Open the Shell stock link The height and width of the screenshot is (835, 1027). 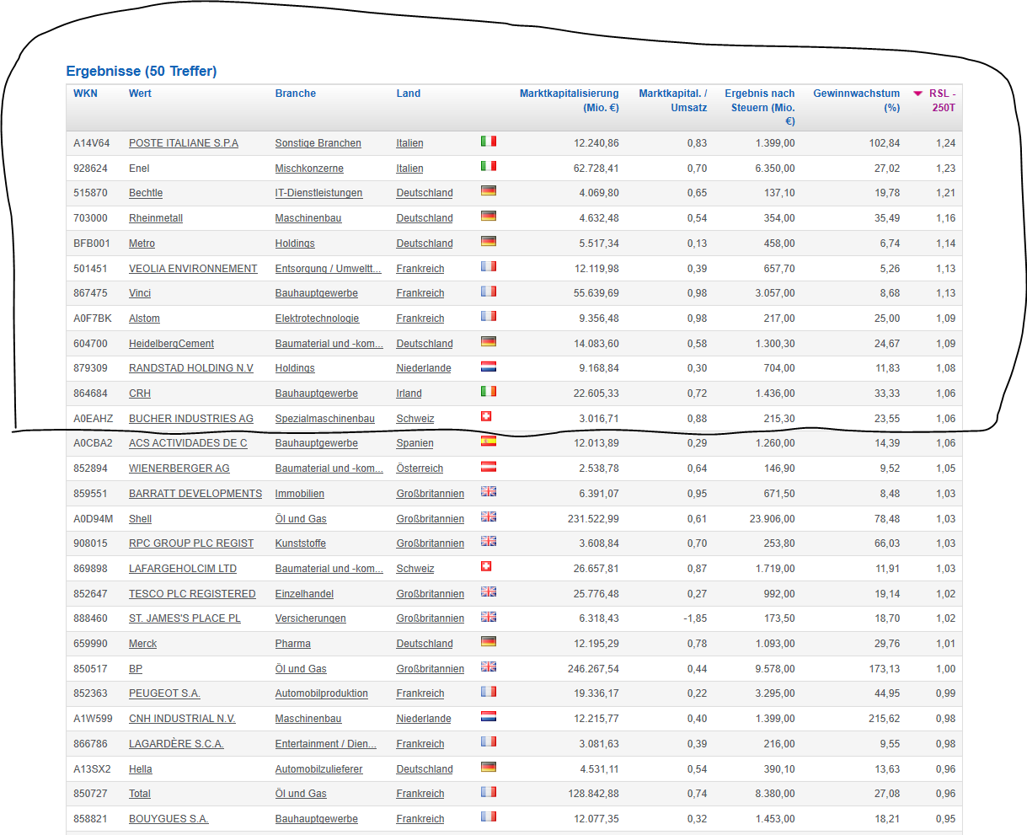[x=140, y=519]
